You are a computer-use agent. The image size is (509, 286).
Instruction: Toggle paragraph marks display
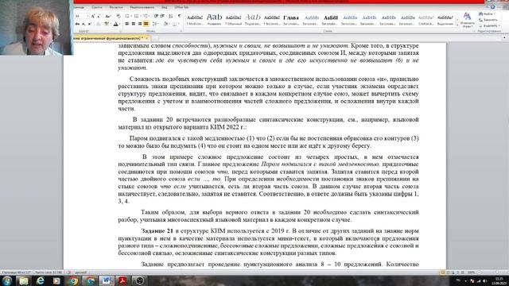tap(179, 16)
